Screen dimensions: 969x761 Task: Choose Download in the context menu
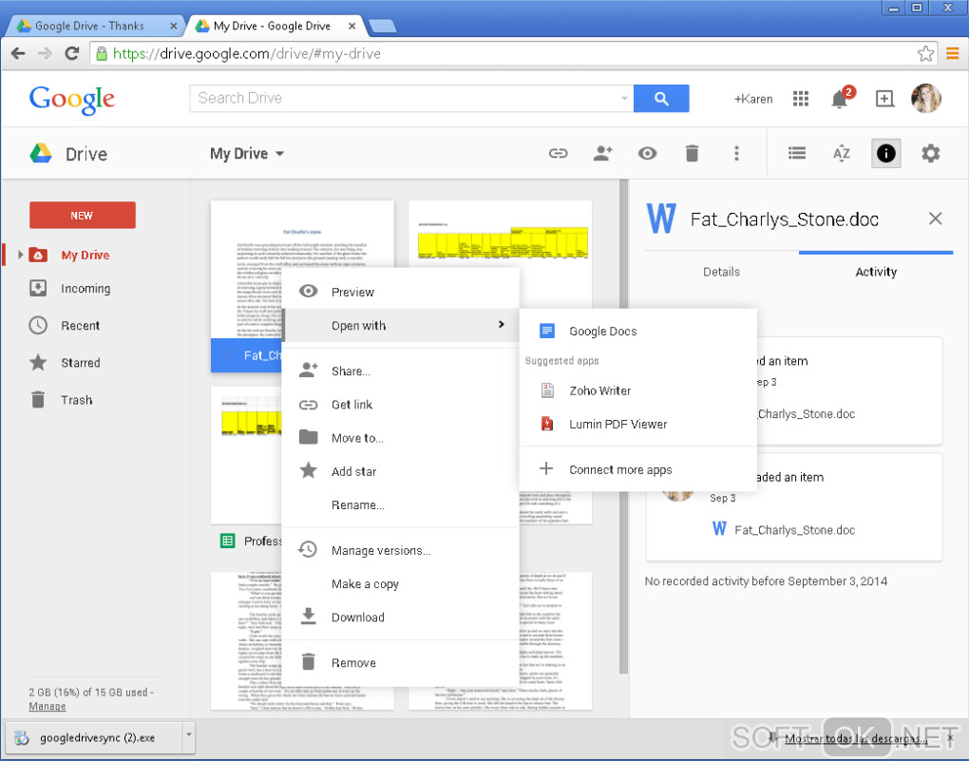point(401,617)
